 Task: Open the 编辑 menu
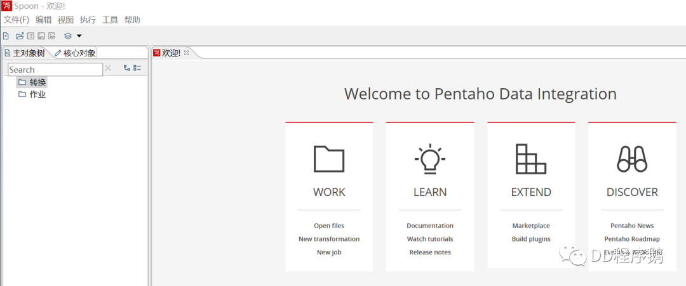[43, 20]
